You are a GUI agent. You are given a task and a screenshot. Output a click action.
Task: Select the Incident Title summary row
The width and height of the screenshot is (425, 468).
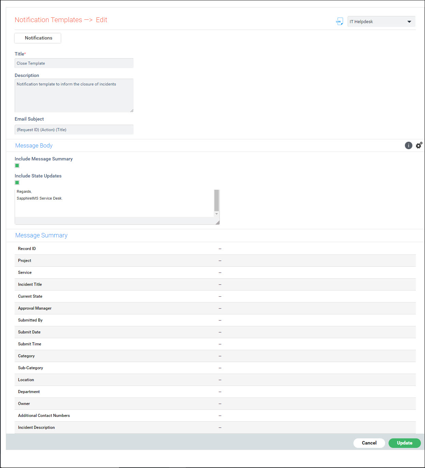(x=211, y=284)
